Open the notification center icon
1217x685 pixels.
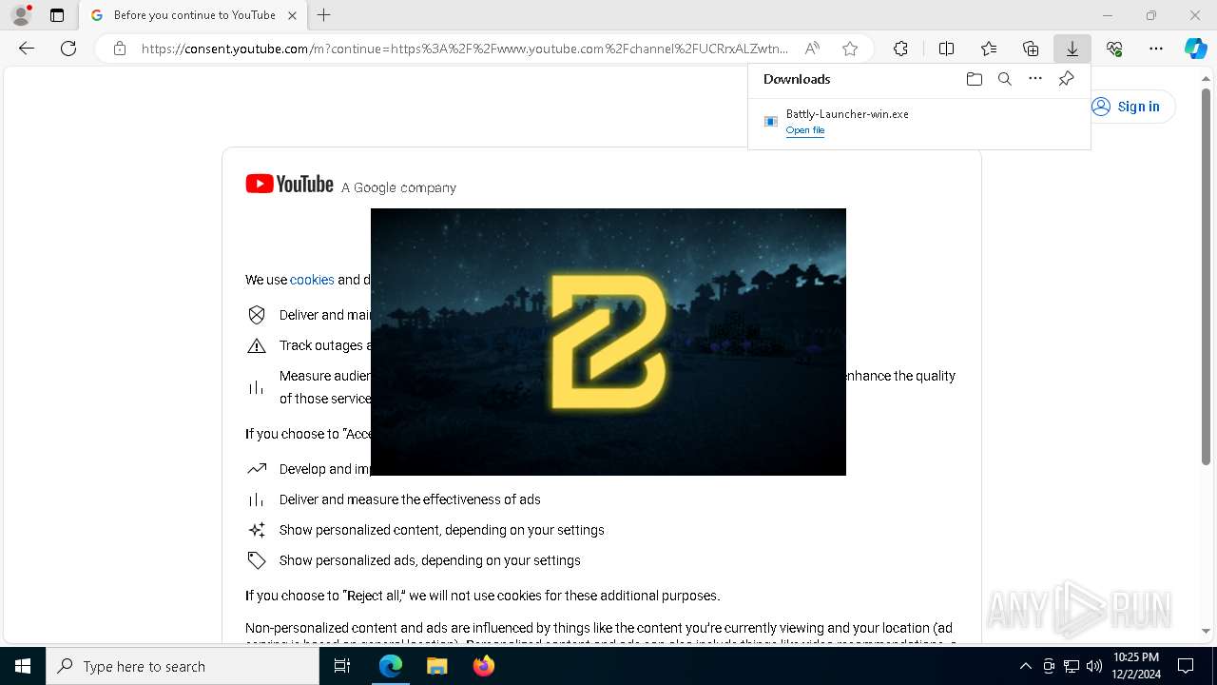tap(1186, 666)
